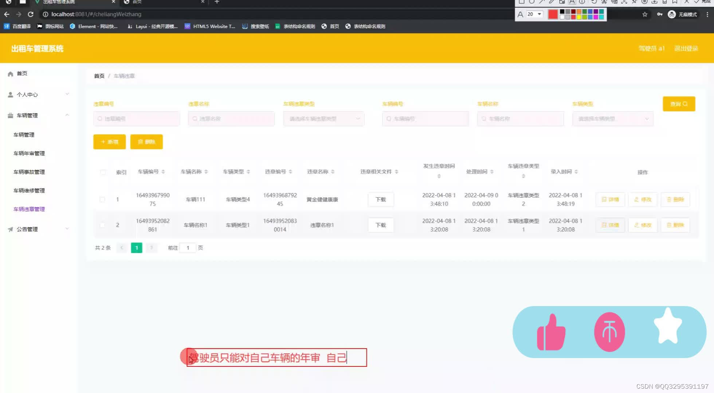Screen dimensions: 714x393
Task: Open the annotation font size dropdown
Action: [534, 14]
